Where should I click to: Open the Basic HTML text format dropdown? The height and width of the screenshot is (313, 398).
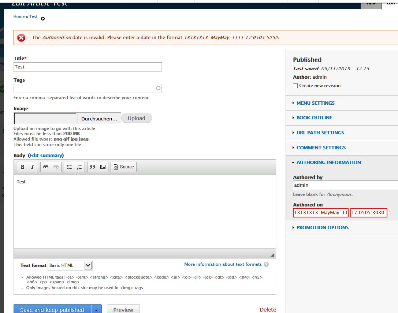tap(70, 265)
